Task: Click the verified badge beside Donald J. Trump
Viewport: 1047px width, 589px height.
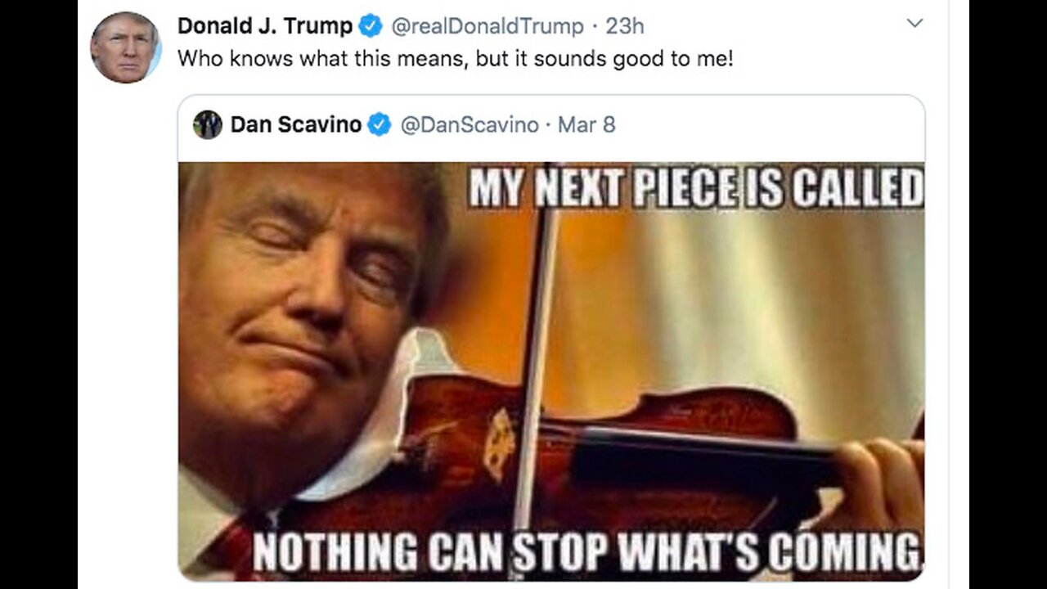Action: 371,26
